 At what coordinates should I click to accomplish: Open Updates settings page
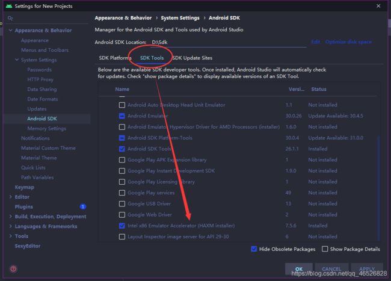tap(37, 109)
